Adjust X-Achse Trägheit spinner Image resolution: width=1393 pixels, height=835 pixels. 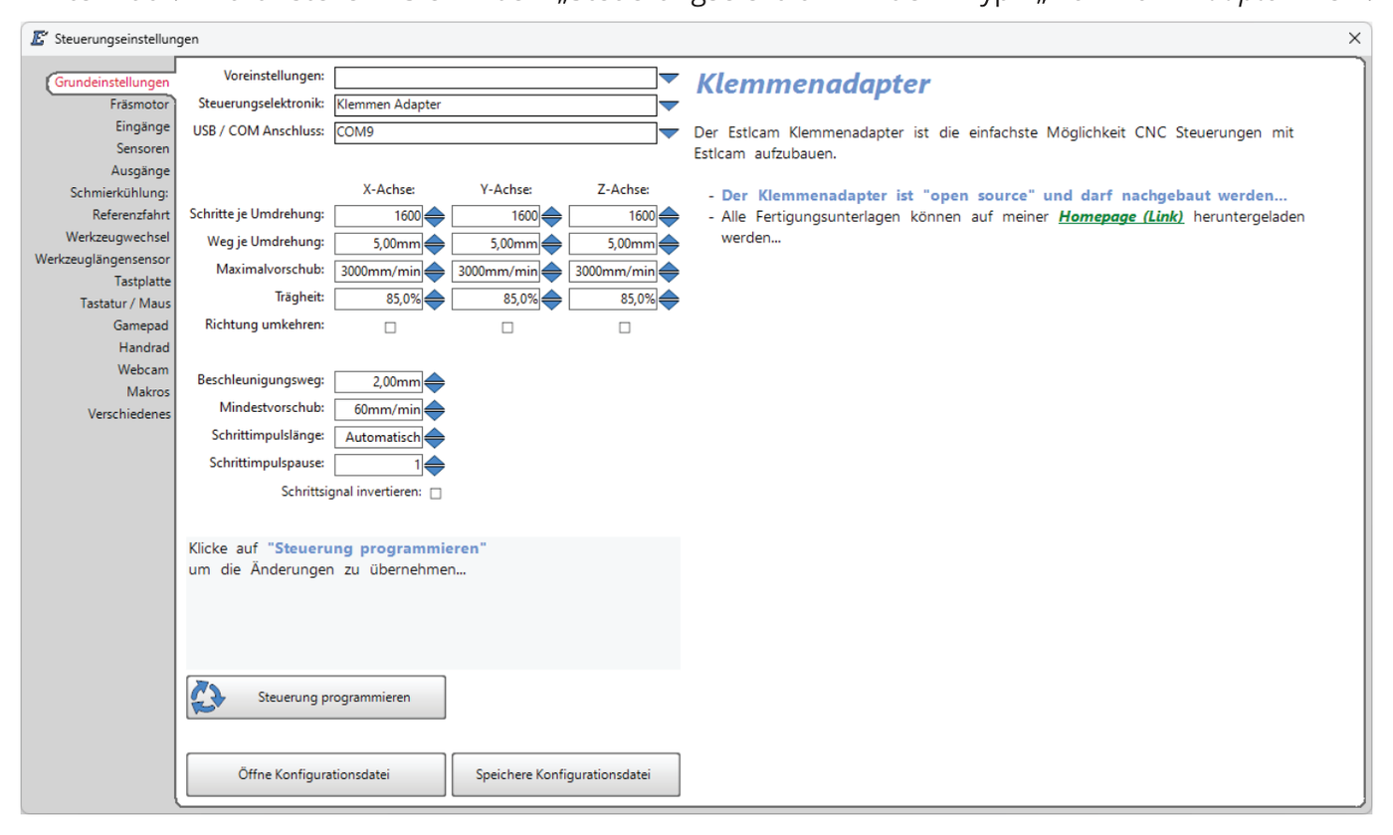[435, 300]
